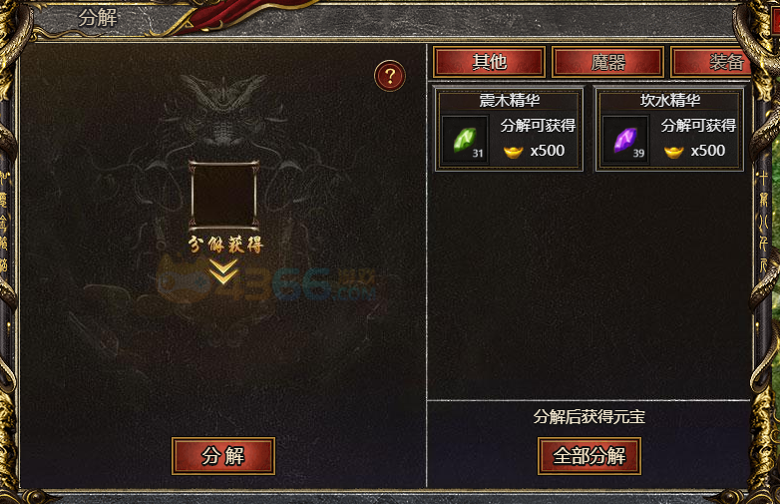Click the 分解获得 golden label
The width and height of the screenshot is (780, 504).
tap(225, 245)
